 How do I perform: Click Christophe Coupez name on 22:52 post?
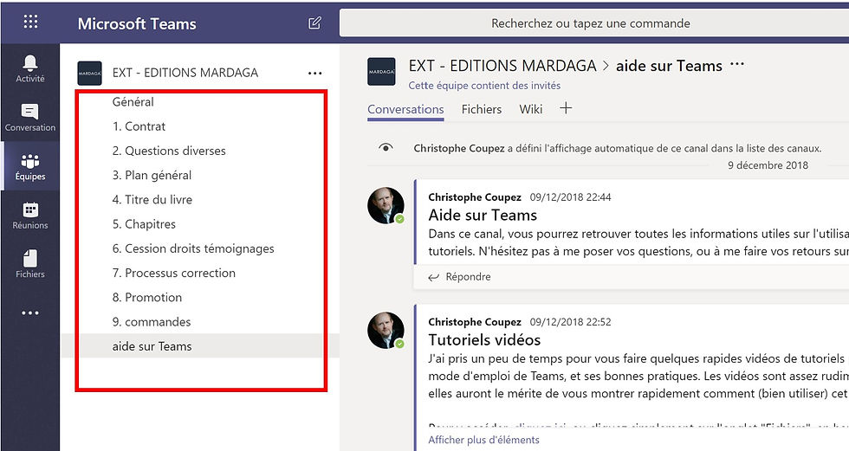point(475,322)
